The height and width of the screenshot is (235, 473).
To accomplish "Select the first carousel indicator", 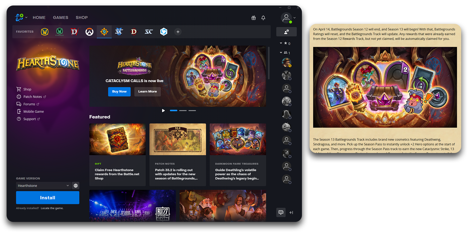I will 174,111.
